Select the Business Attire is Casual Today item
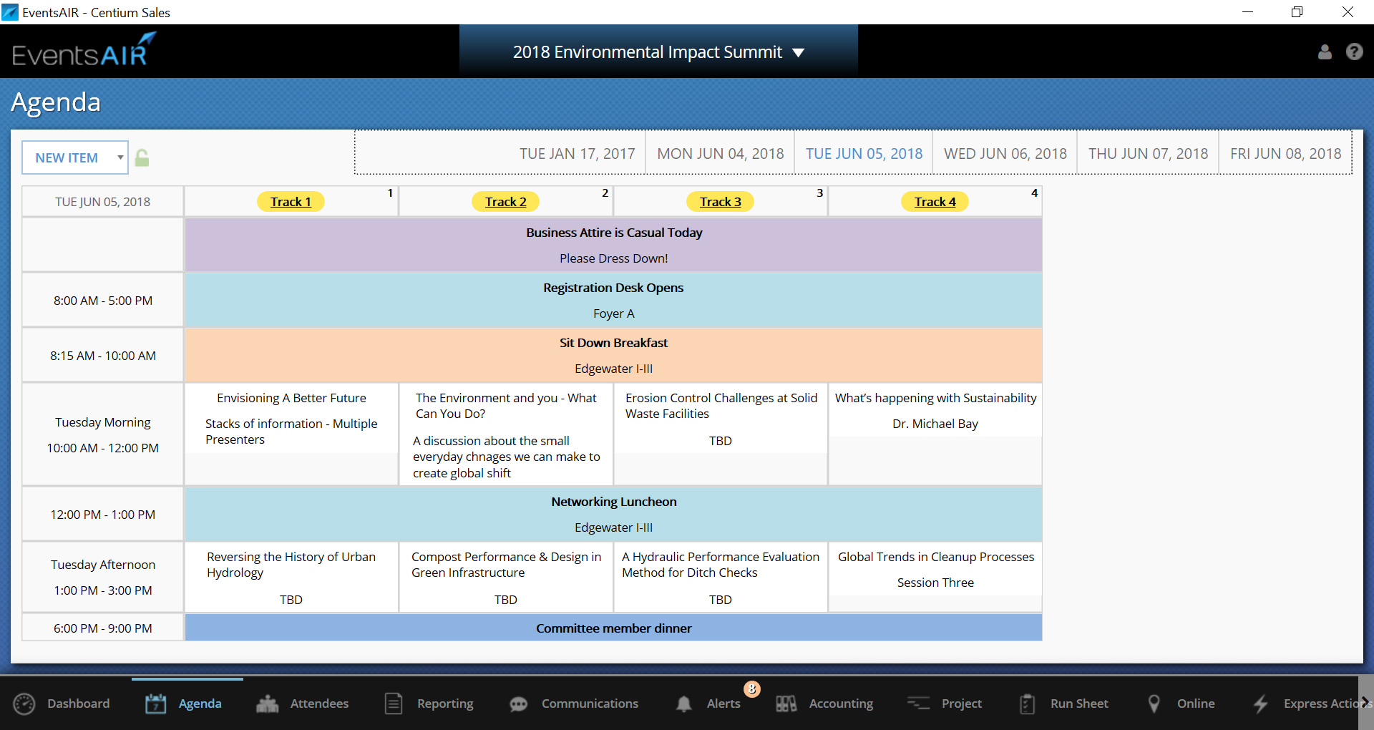Viewport: 1374px width, 730px height. point(613,245)
